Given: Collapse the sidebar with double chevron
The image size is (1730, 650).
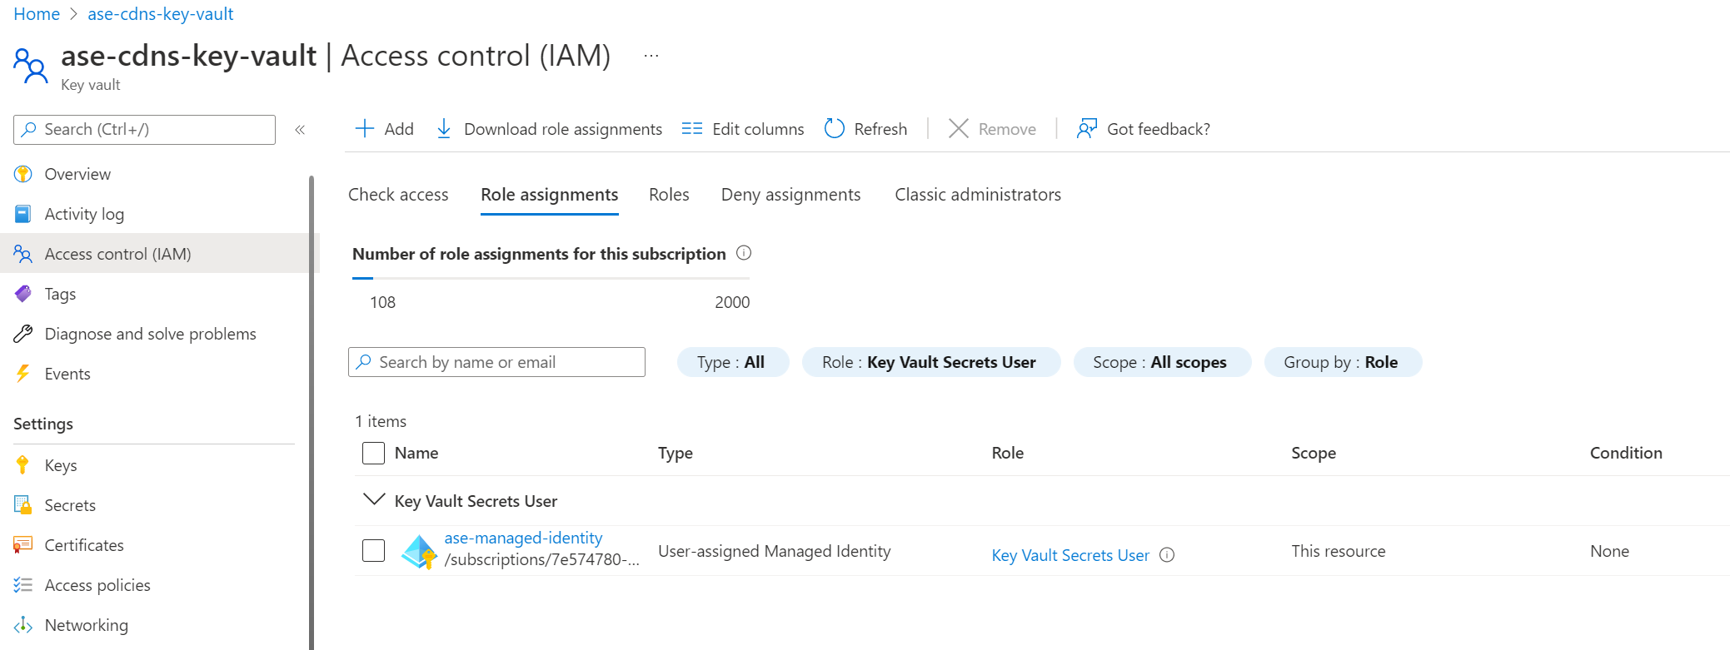Looking at the screenshot, I should point(300,130).
